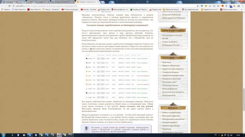Click the trades table screenshot image
This screenshot has width=245, height=137.
point(118,76)
